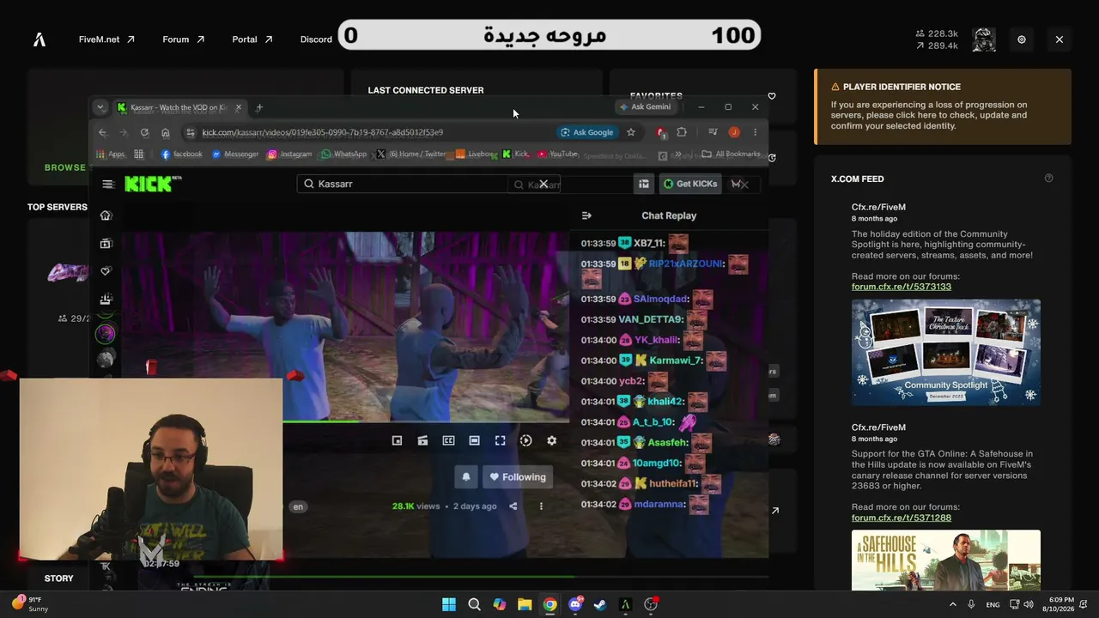Open Chrome extensions puzzle icon
Viewport: 1099px width, 618px height.
682,132
